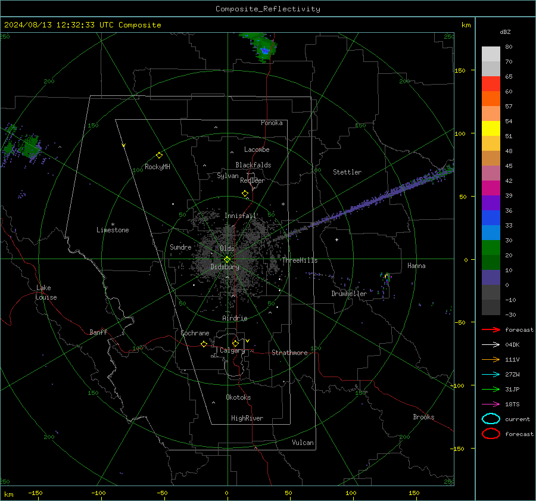Click the red forecast ellipse legend icon
This screenshot has width=536, height=501.
[491, 434]
